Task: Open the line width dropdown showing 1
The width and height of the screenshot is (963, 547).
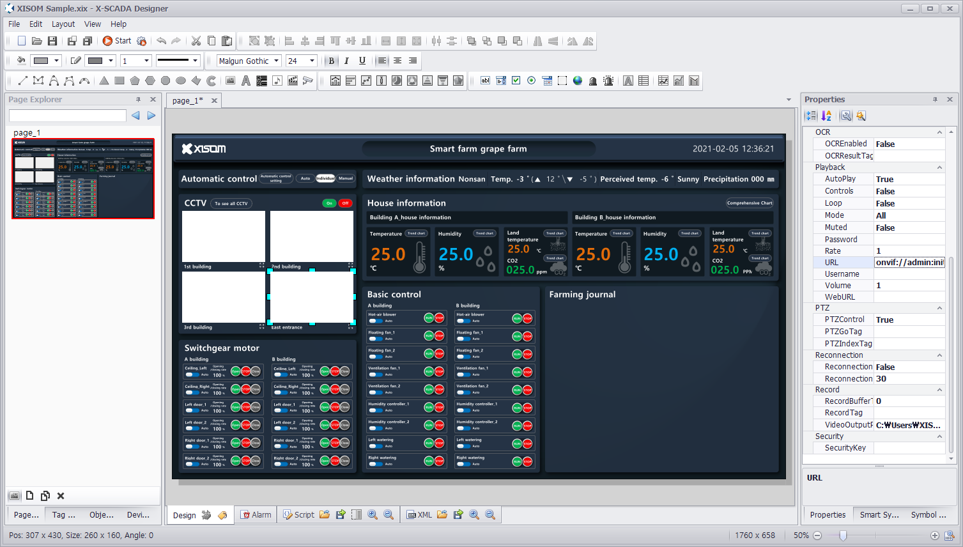Action: coord(146,61)
